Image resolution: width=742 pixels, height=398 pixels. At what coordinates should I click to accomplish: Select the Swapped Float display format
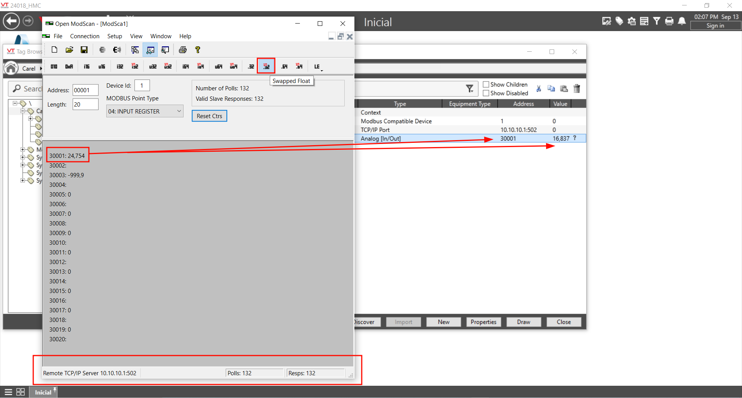point(266,66)
